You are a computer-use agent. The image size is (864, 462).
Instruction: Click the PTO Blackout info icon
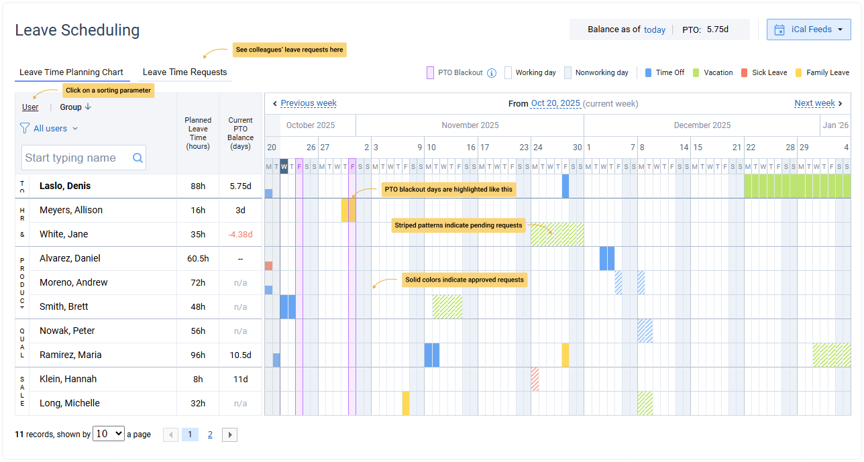tap(492, 73)
